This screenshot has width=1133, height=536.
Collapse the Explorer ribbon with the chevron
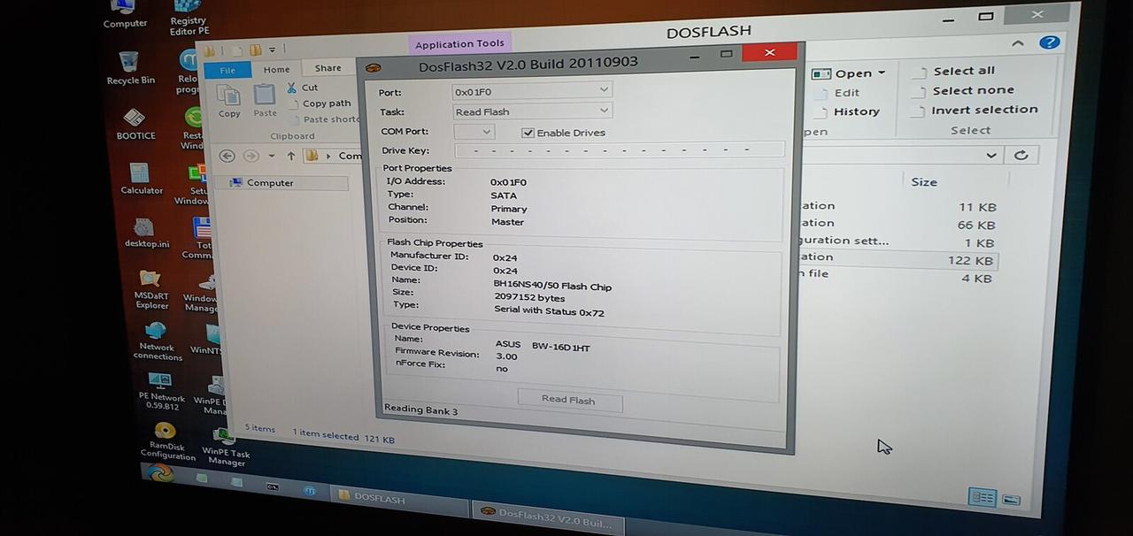click(x=1017, y=42)
